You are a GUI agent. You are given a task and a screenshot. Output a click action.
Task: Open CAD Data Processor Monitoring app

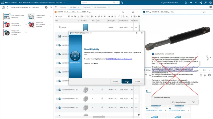tap(7, 16)
